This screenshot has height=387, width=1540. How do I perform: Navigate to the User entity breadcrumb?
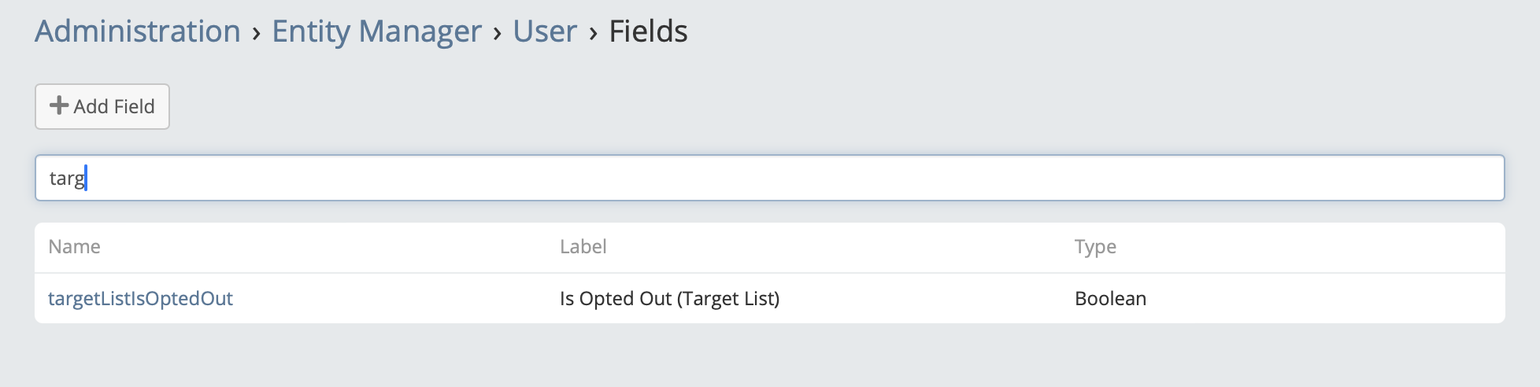point(545,31)
